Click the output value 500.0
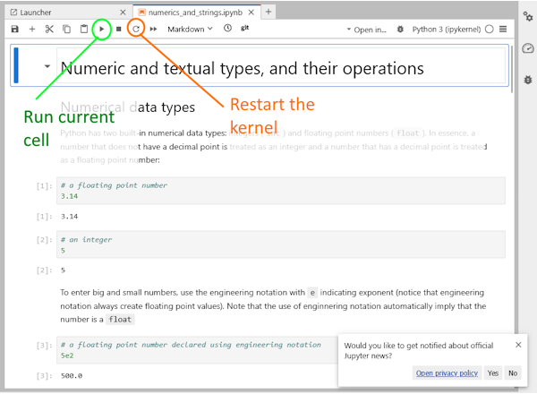 coord(72,376)
